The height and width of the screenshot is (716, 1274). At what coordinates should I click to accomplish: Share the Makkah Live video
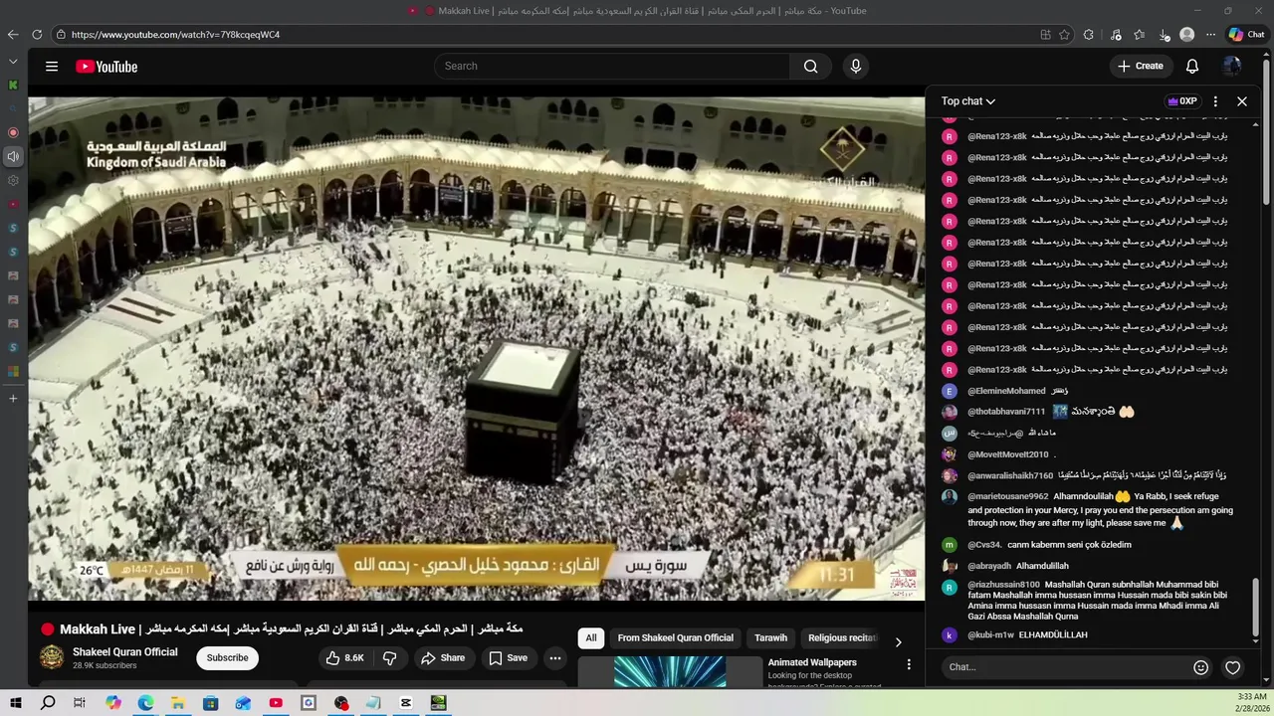click(x=443, y=658)
